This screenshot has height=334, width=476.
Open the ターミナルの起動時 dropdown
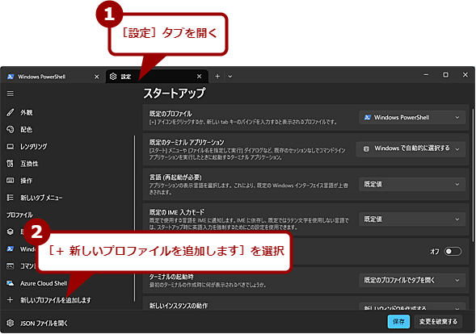click(x=412, y=281)
